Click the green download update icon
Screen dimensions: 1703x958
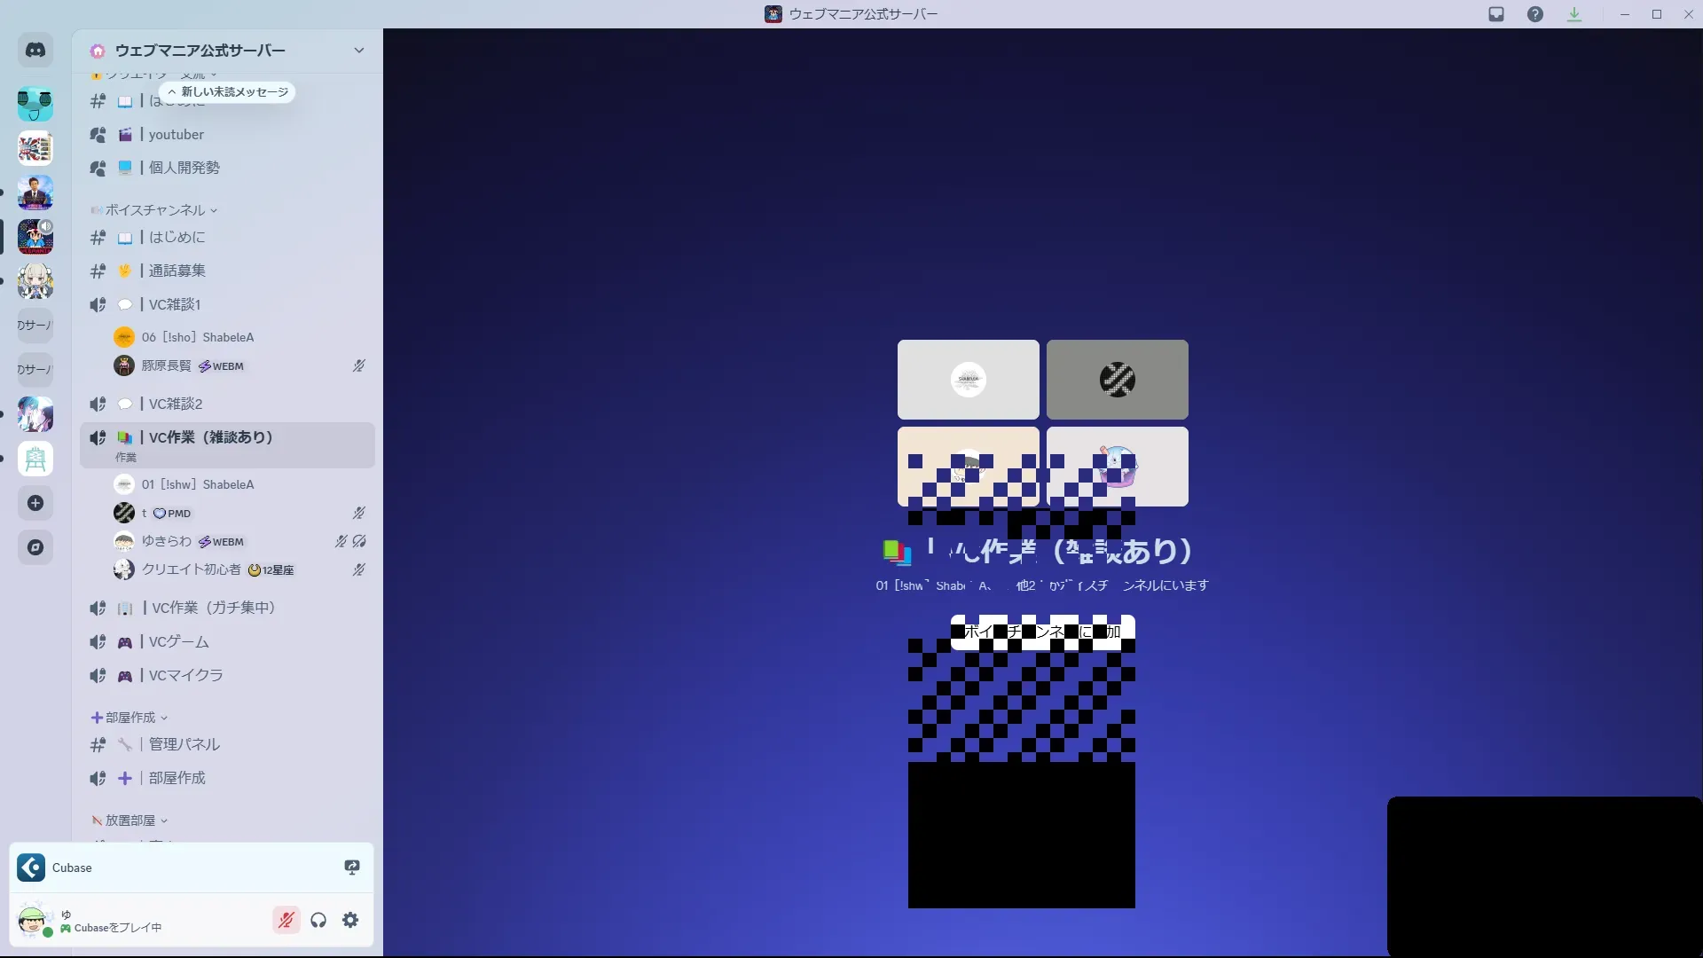1574,14
